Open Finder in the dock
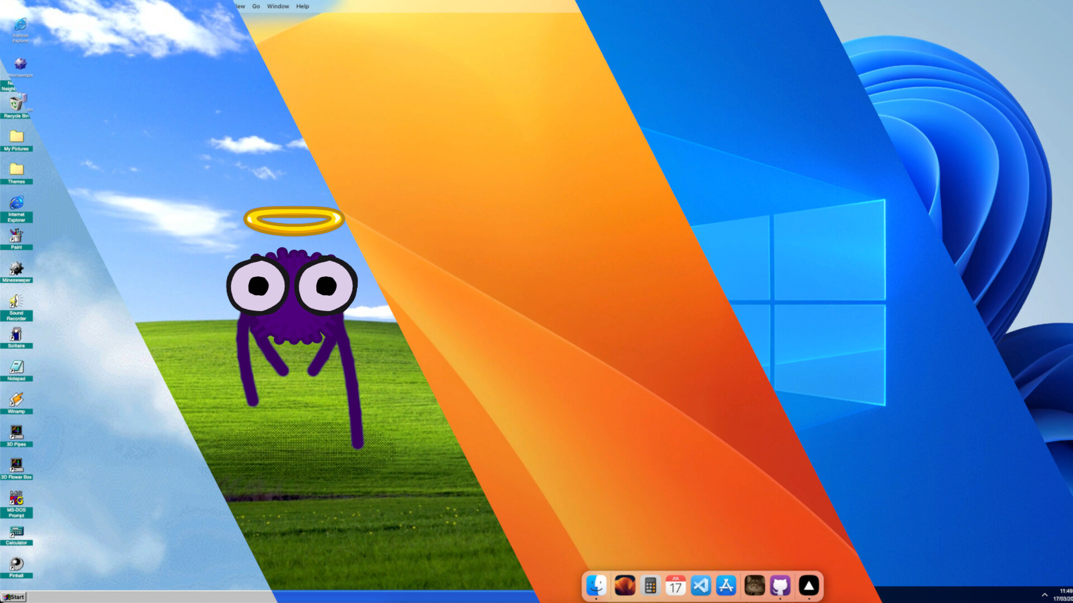The image size is (1073, 603). click(x=596, y=586)
